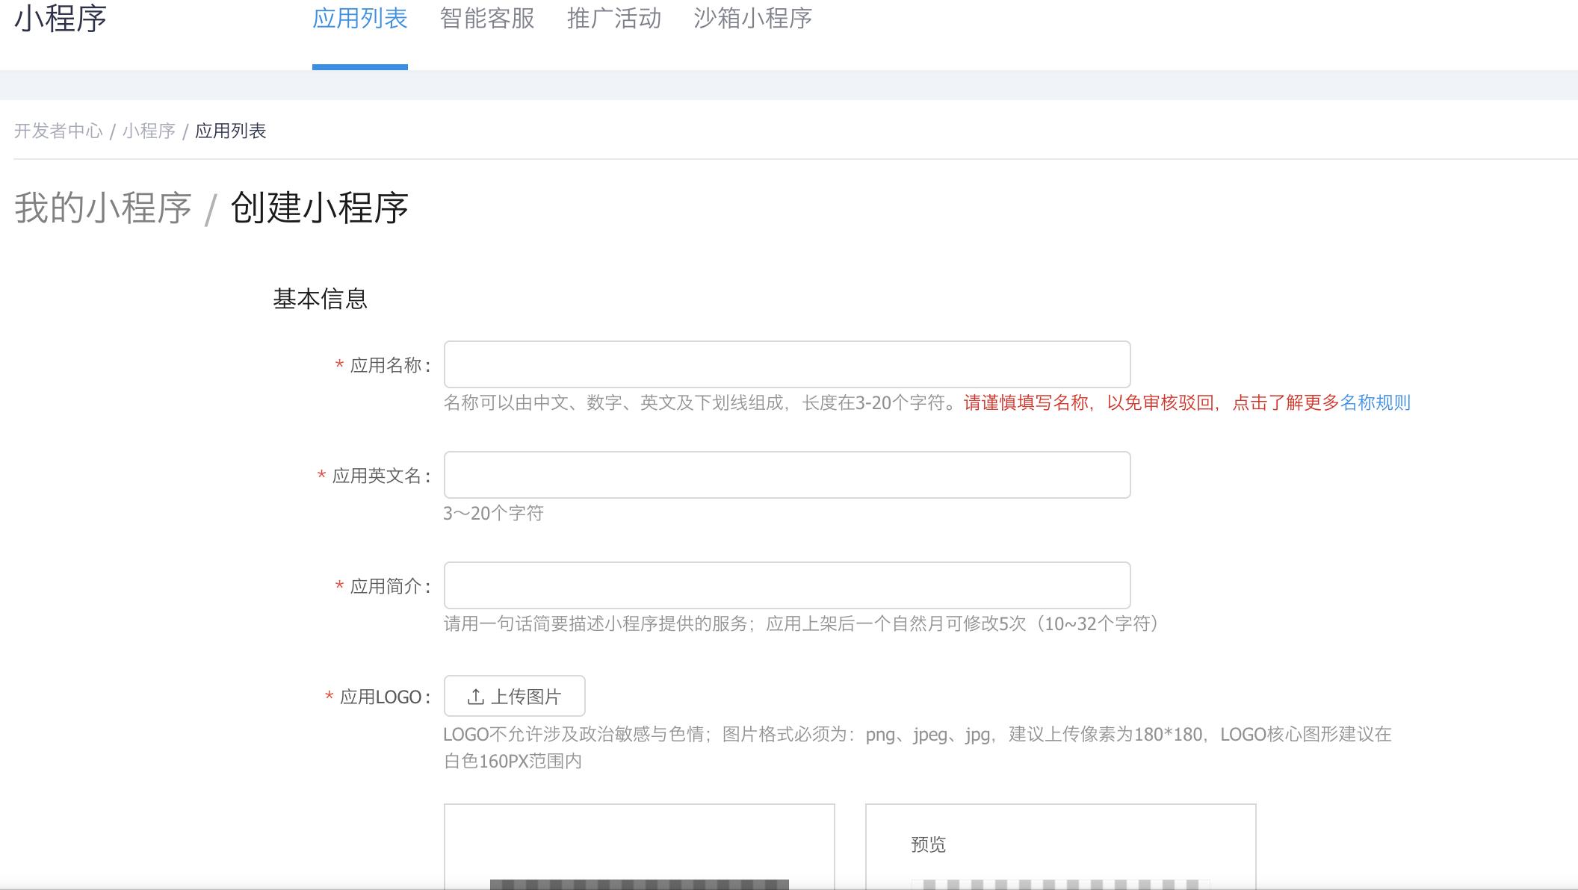The height and width of the screenshot is (890, 1578).
Task: Click the 应用简介 input field
Action: coord(786,585)
